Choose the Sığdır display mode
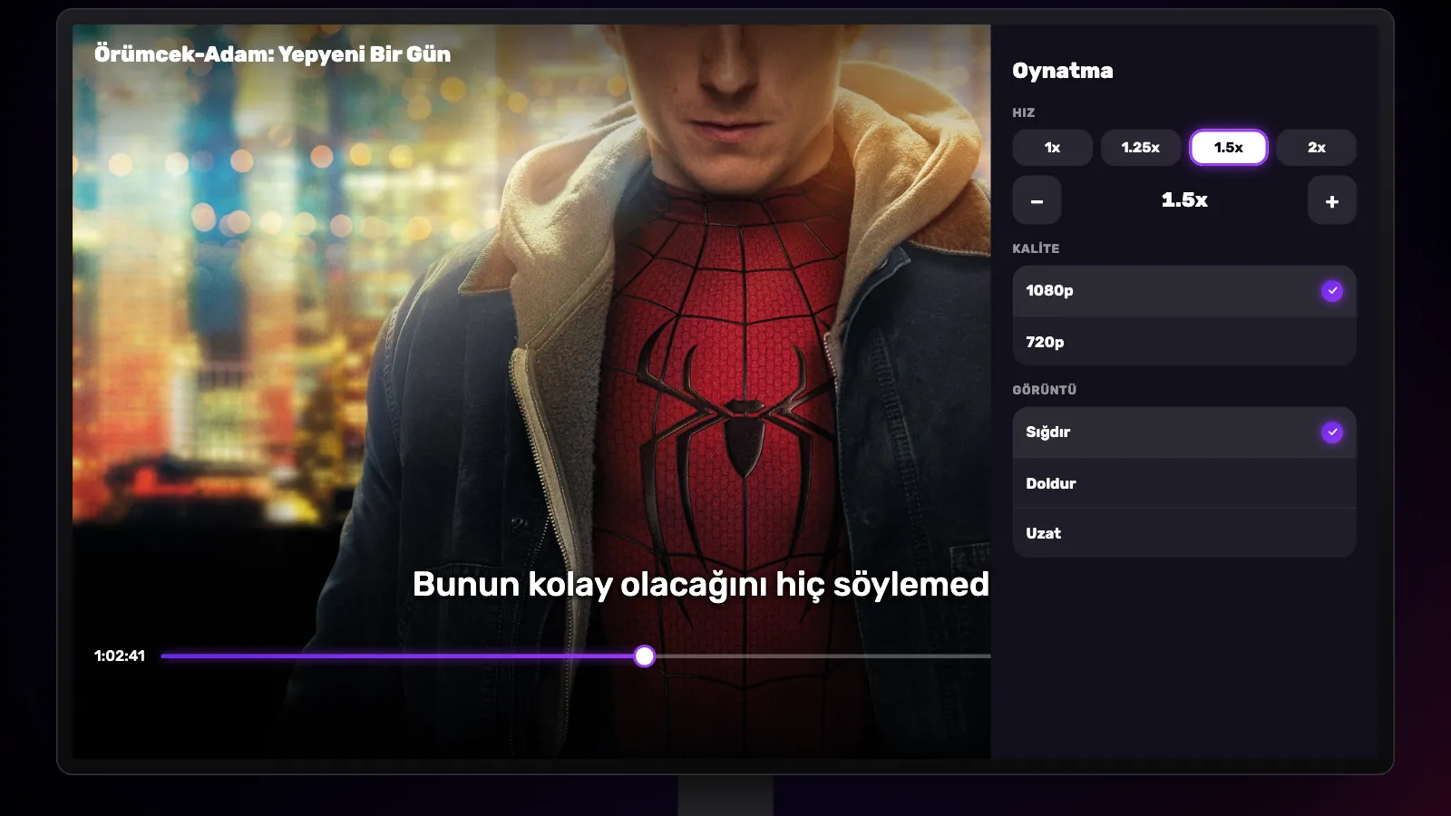 click(1184, 432)
